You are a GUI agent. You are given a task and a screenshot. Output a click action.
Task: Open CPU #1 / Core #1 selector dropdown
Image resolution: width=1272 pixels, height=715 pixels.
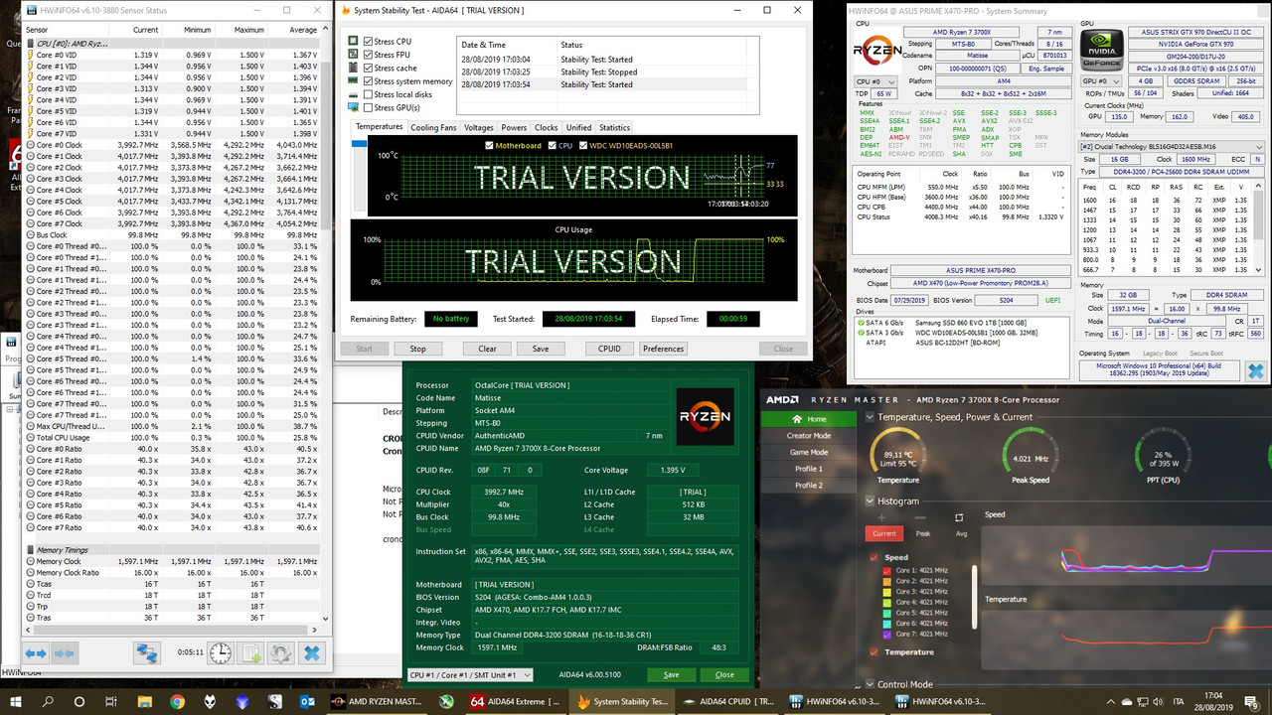[471, 674]
